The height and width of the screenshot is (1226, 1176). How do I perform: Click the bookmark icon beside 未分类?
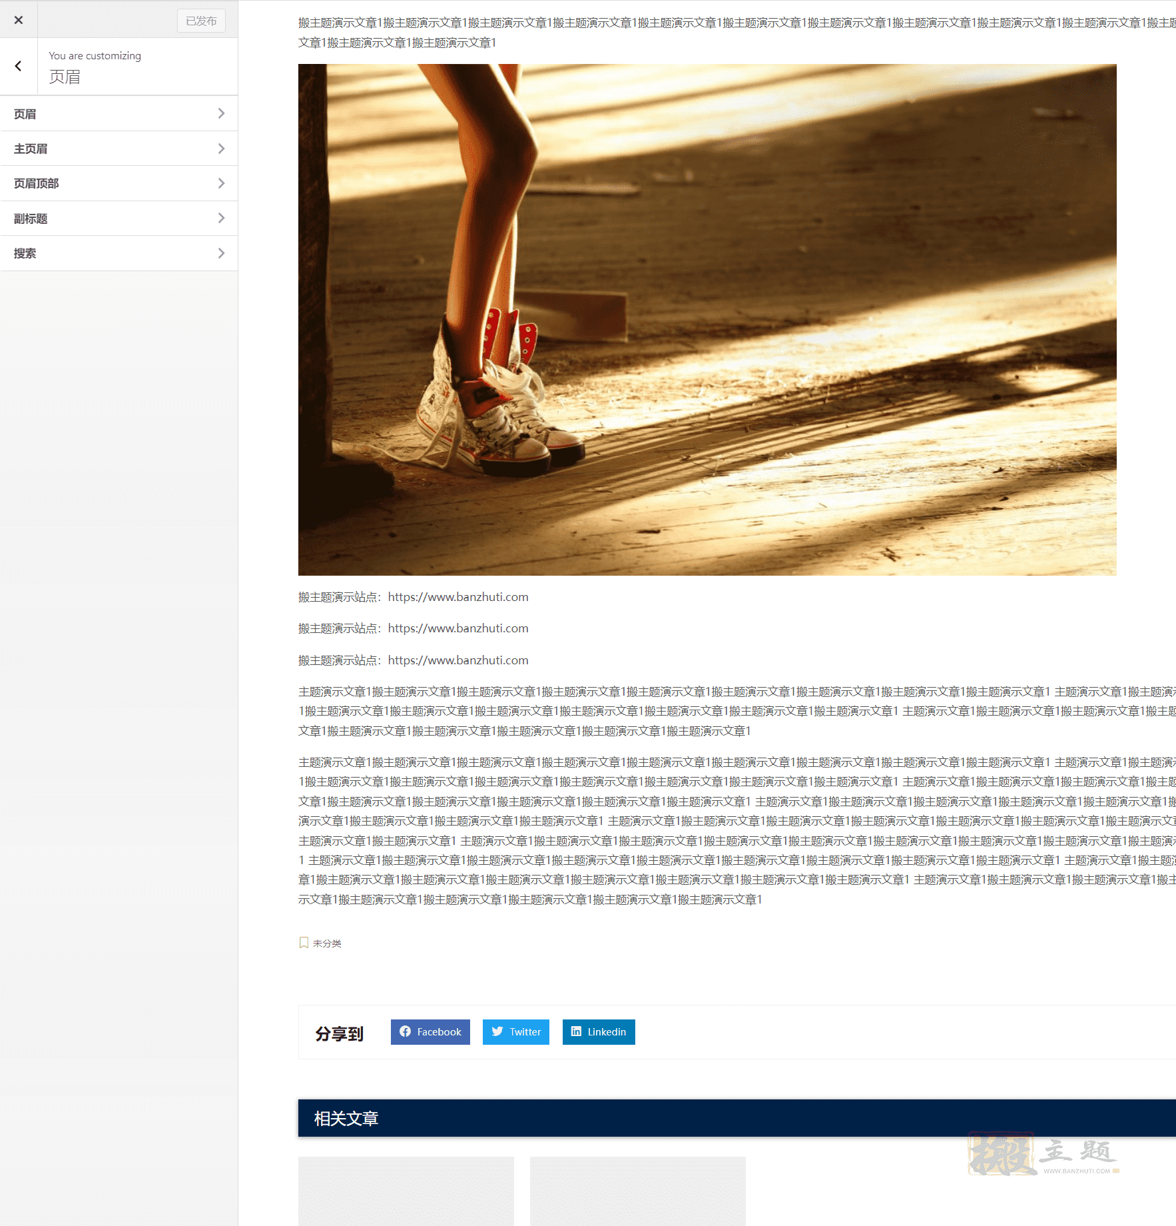pyautogui.click(x=304, y=943)
